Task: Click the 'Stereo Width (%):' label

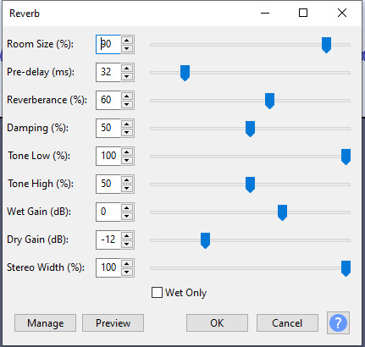Action: coord(46,267)
